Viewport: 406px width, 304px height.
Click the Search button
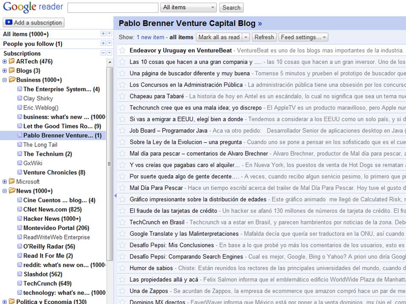[231, 8]
